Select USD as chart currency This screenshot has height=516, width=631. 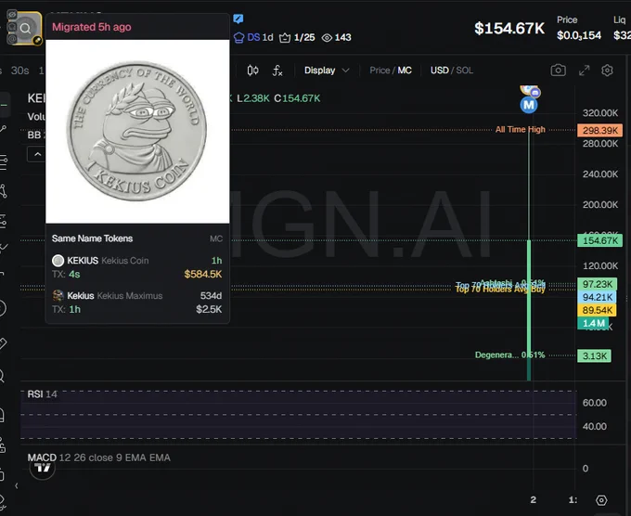(x=440, y=71)
